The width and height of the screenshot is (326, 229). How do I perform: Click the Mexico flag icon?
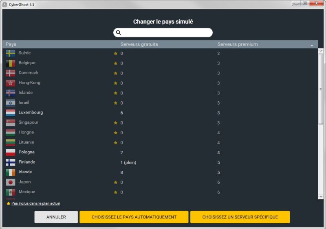click(11, 192)
